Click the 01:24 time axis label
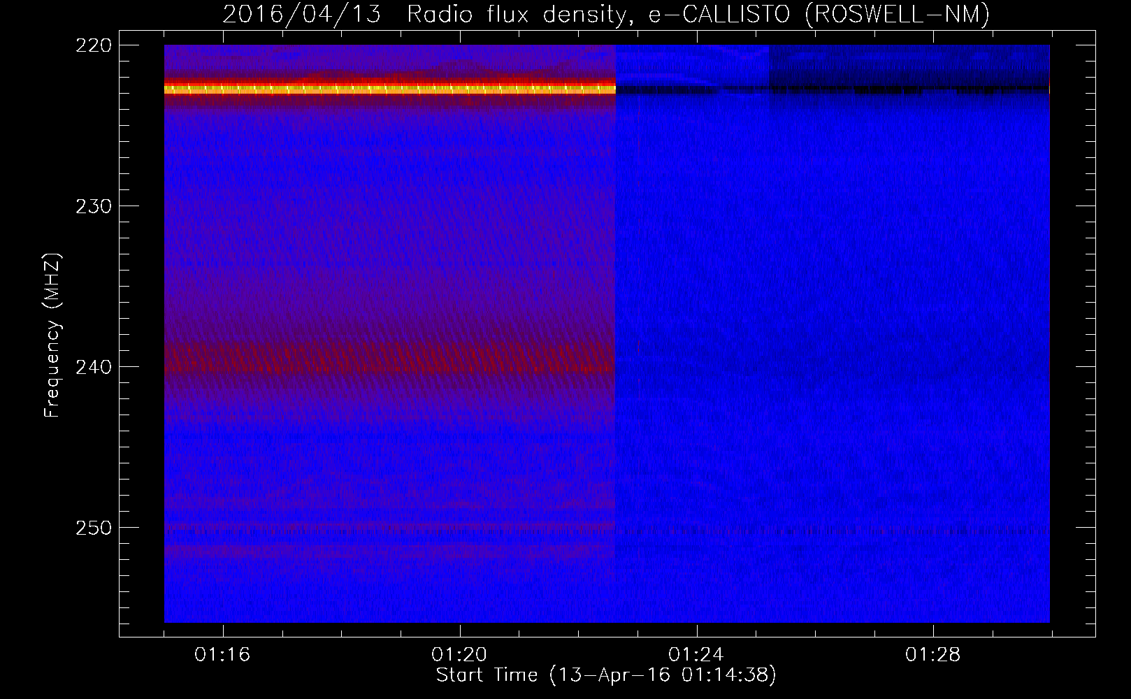Image resolution: width=1131 pixels, height=699 pixels. (x=696, y=655)
